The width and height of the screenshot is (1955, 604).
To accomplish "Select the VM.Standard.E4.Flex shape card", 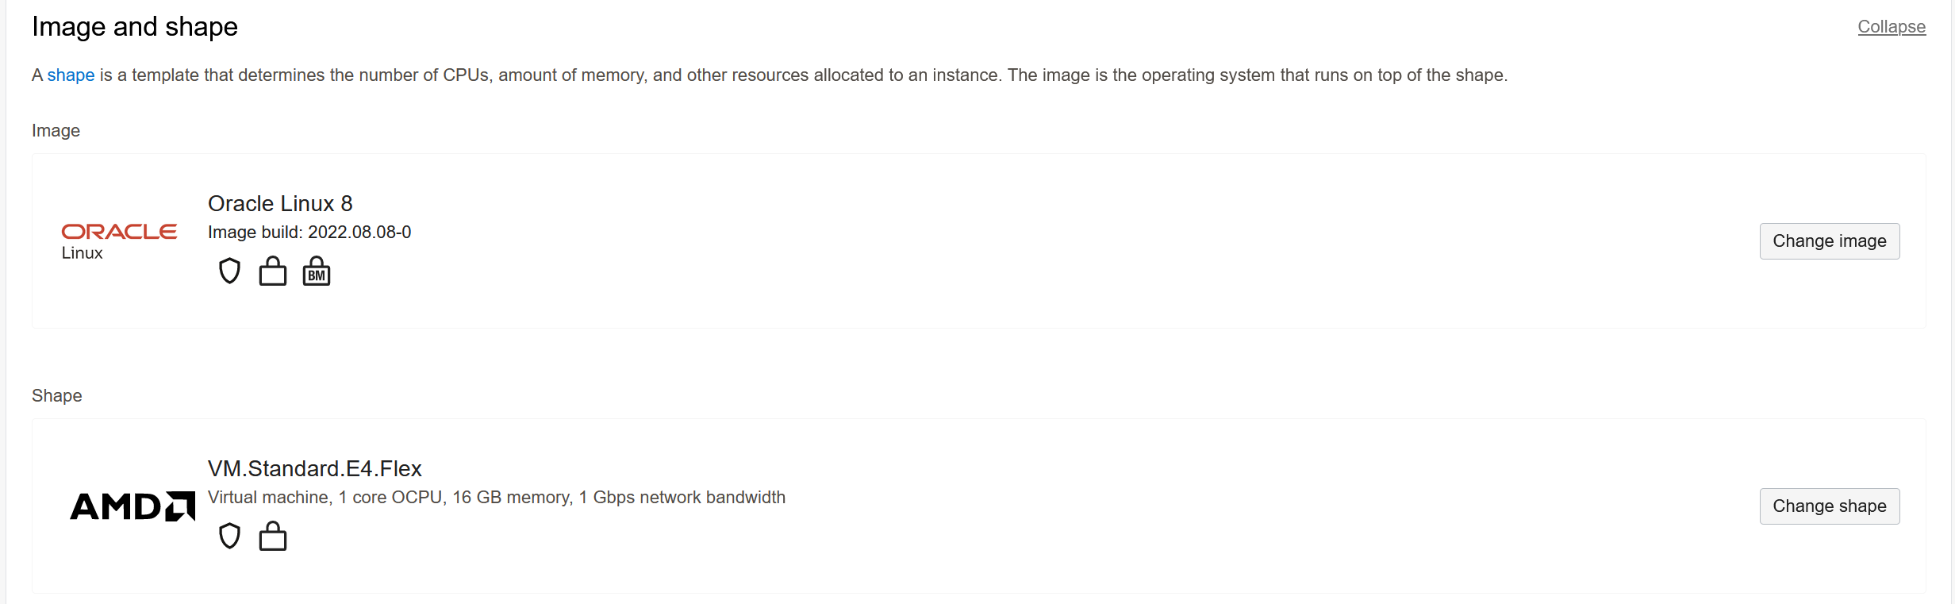I will coord(977,506).
